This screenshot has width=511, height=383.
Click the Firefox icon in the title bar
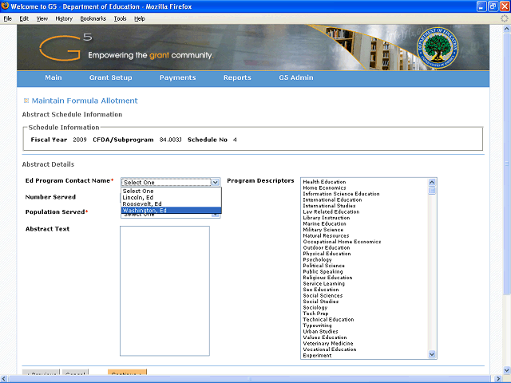6,6
